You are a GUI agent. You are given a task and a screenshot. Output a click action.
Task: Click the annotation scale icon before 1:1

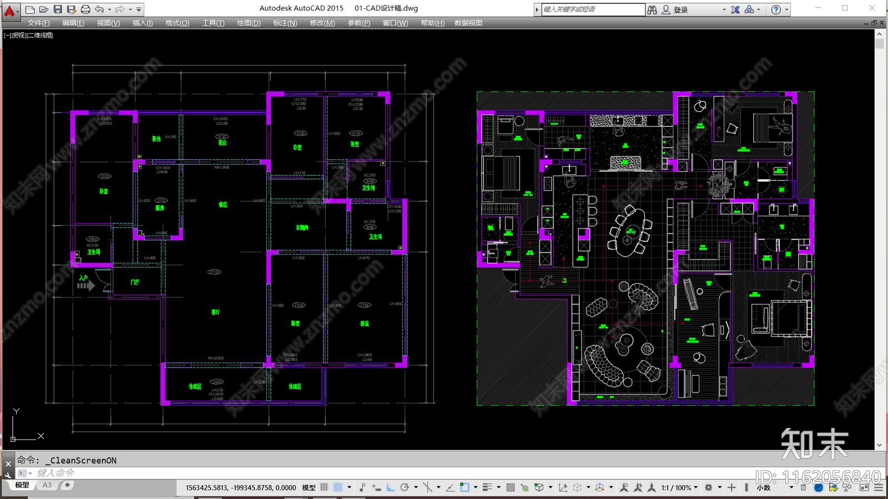coord(652,488)
